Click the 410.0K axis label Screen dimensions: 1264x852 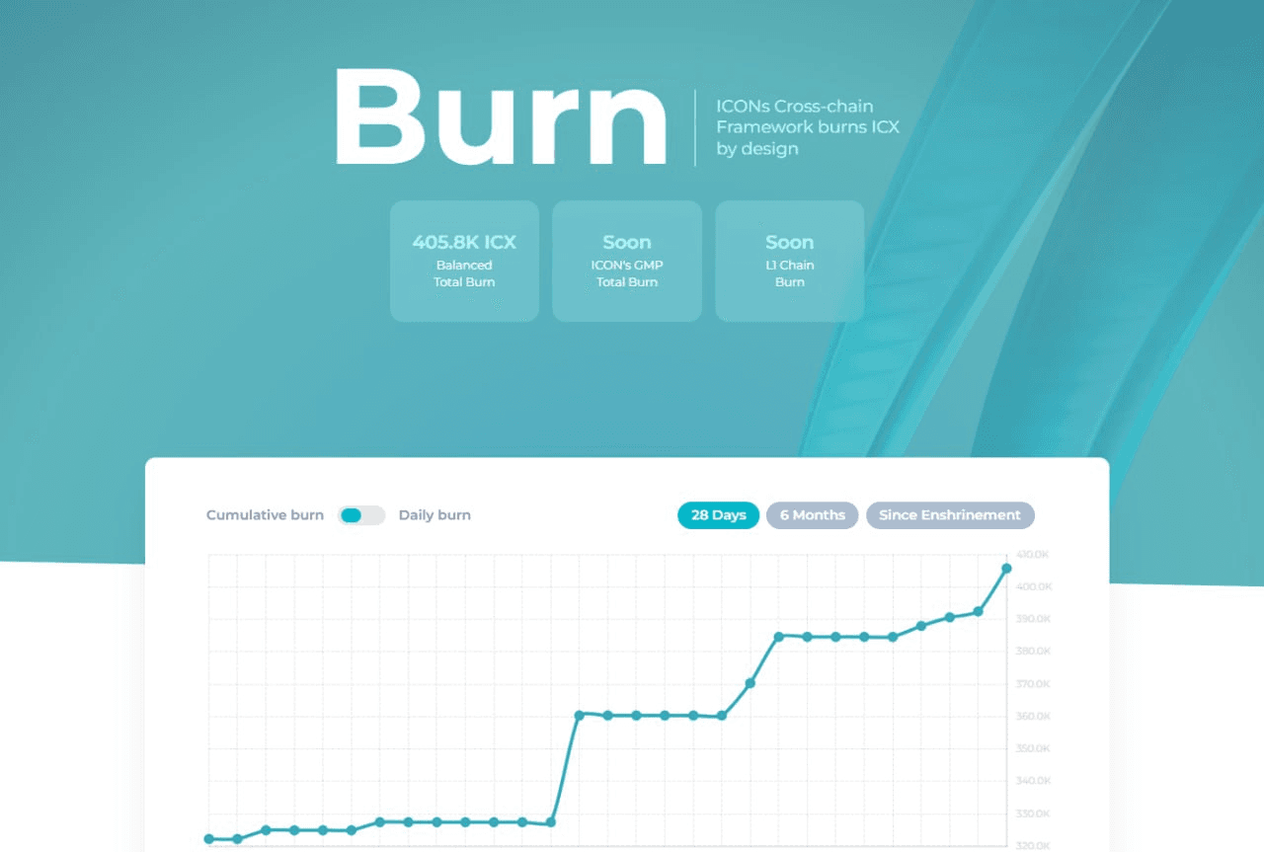point(1033,555)
